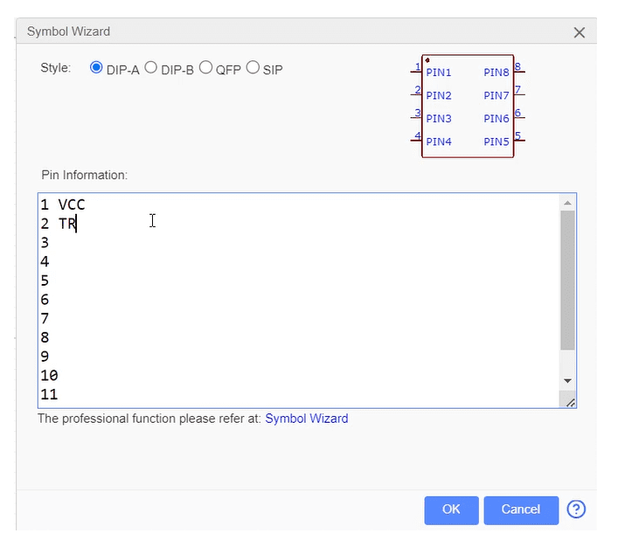Click the PIN5 label in preview

(x=496, y=142)
